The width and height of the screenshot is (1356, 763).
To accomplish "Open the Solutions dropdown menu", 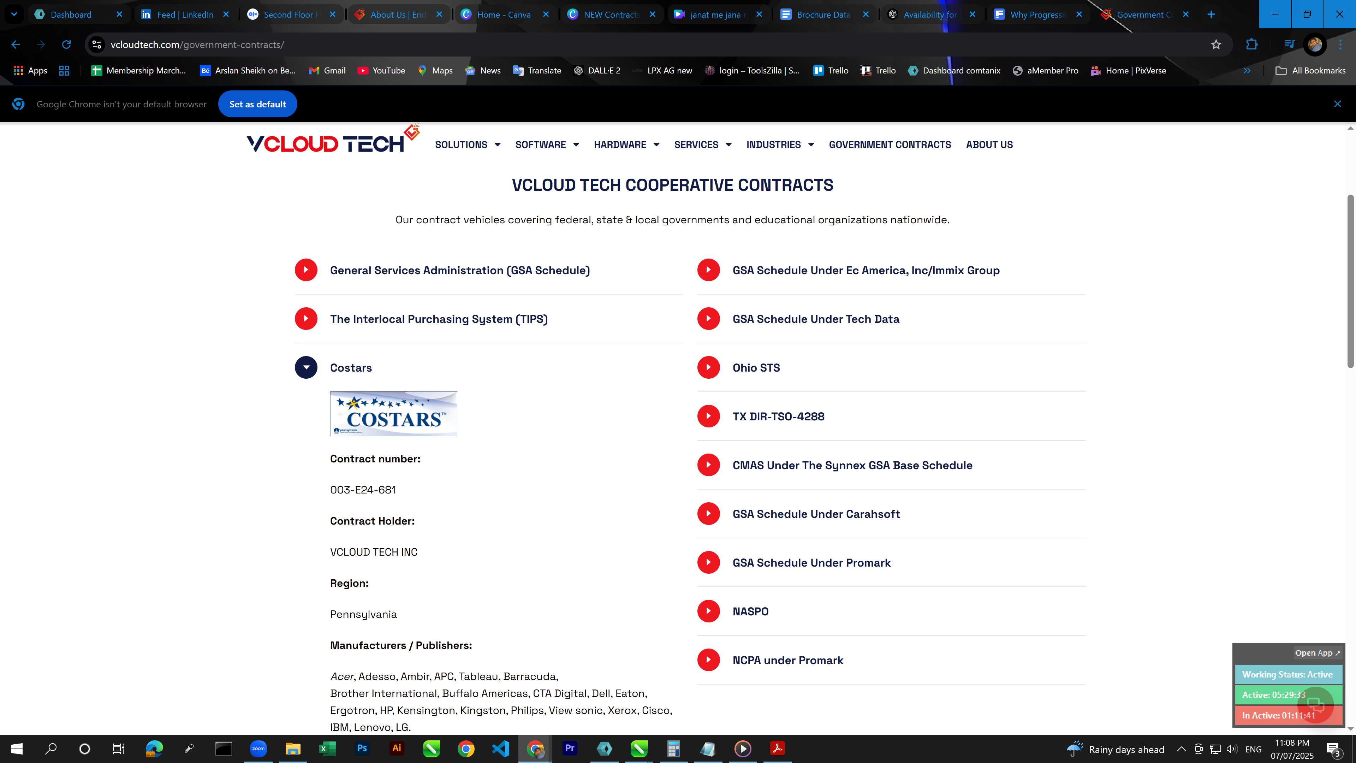I will coord(468,145).
